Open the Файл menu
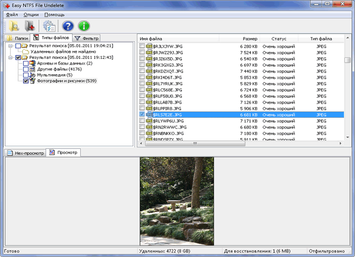Image resolution: width=355 pixels, height=257 pixels. 12,15
